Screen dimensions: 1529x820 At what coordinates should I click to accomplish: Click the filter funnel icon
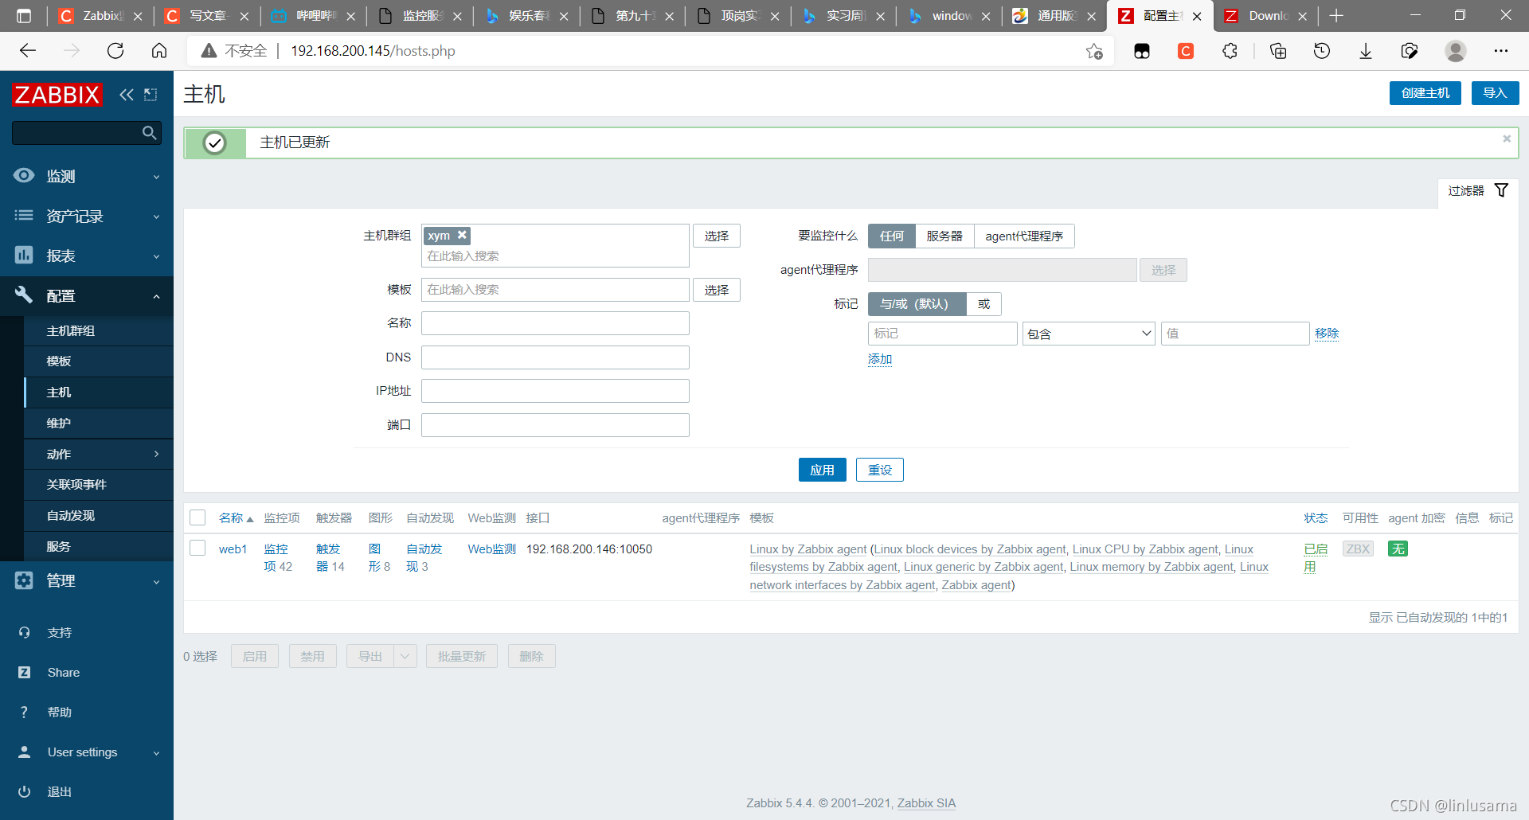coord(1501,190)
